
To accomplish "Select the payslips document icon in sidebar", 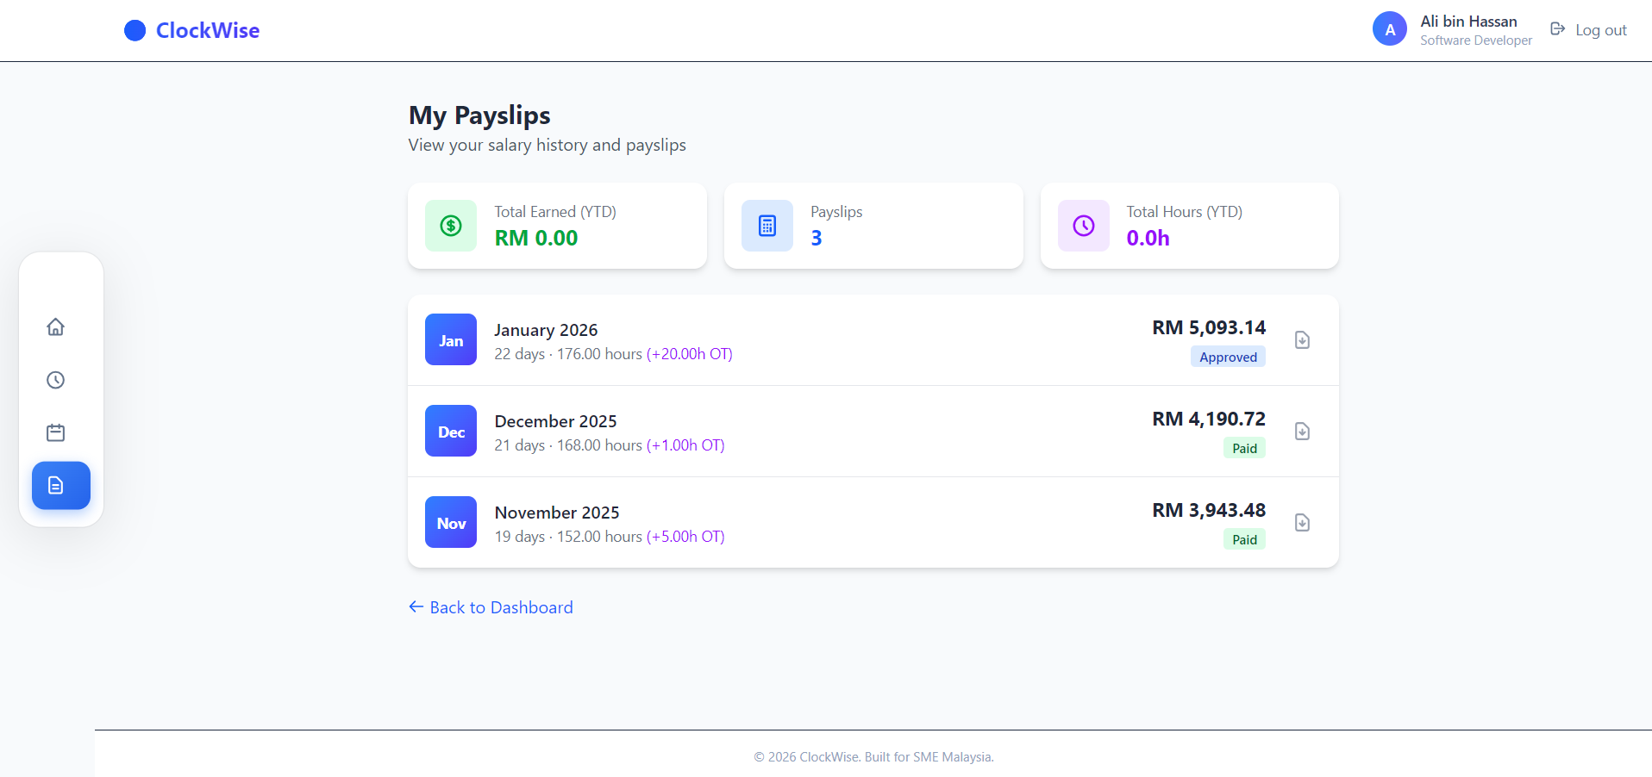I will [x=60, y=486].
